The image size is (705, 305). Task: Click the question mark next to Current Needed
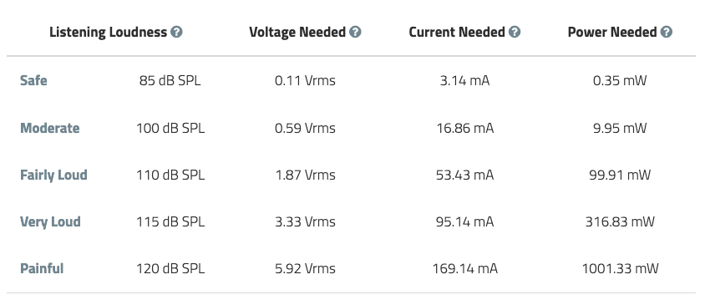[x=515, y=32]
